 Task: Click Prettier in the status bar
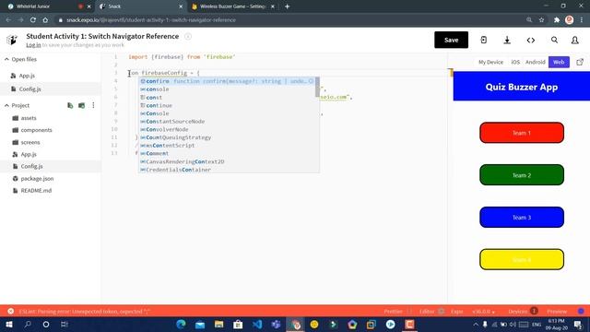click(393, 312)
